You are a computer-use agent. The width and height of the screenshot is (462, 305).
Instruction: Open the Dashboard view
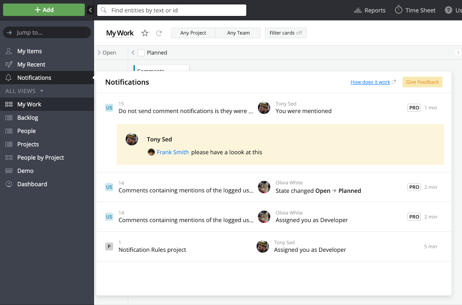32,184
